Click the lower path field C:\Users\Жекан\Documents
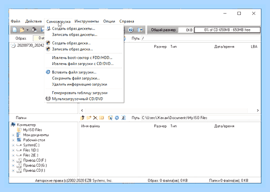Screen dimensions: 270x192 (x=201, y=118)
